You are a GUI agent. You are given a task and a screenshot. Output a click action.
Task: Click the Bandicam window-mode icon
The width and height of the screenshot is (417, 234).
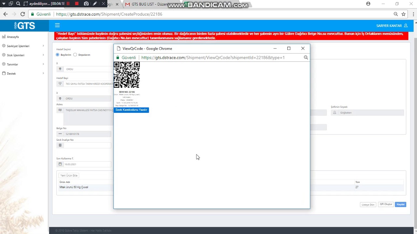tap(11, 4)
